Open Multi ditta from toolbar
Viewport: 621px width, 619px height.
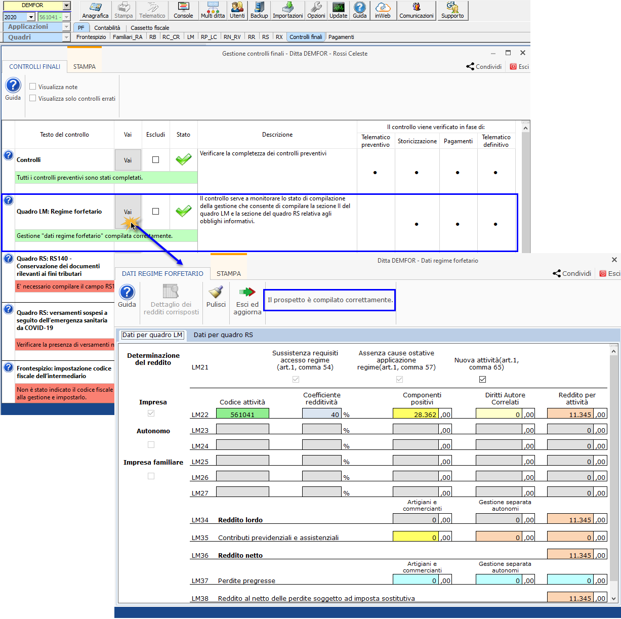coord(213,10)
